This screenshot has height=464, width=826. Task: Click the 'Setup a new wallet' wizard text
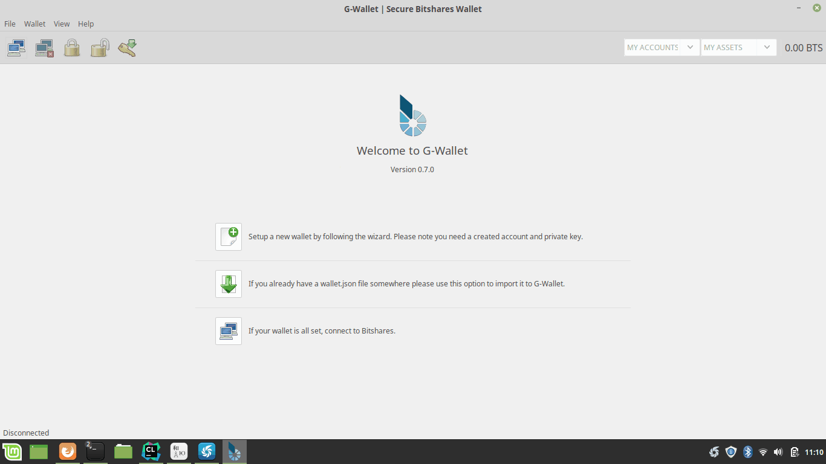pos(415,237)
